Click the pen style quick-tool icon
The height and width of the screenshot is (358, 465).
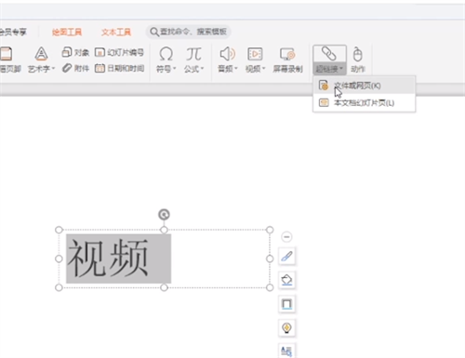(286, 257)
